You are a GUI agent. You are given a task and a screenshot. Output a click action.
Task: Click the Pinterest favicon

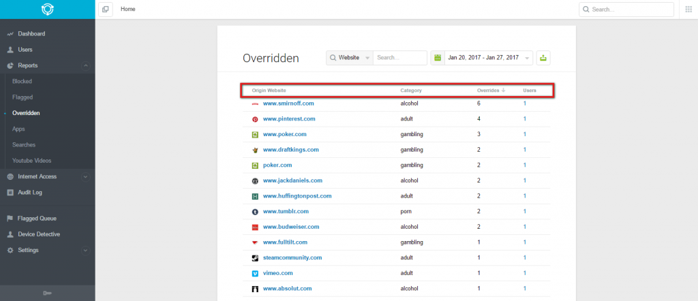click(x=256, y=119)
